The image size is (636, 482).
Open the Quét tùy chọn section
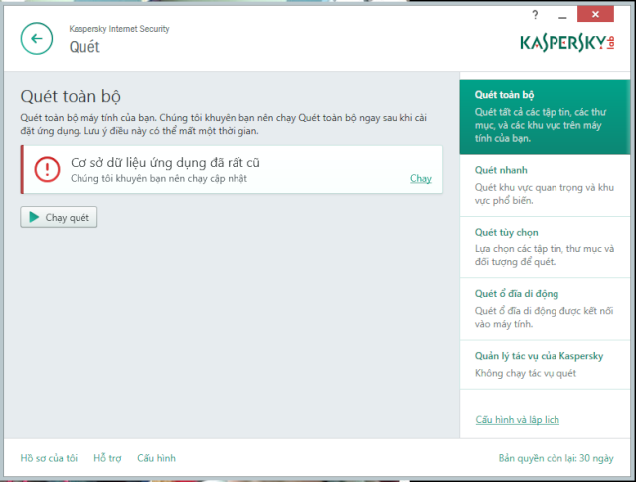545,246
